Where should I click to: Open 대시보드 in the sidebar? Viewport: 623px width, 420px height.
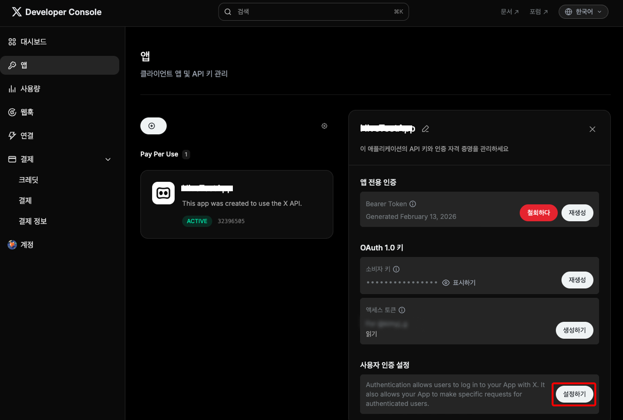(x=33, y=42)
